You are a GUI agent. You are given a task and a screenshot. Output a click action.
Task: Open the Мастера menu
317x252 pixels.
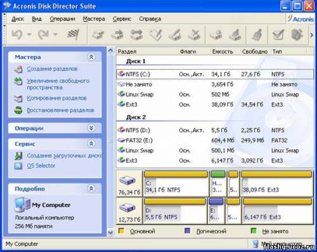pyautogui.click(x=94, y=19)
